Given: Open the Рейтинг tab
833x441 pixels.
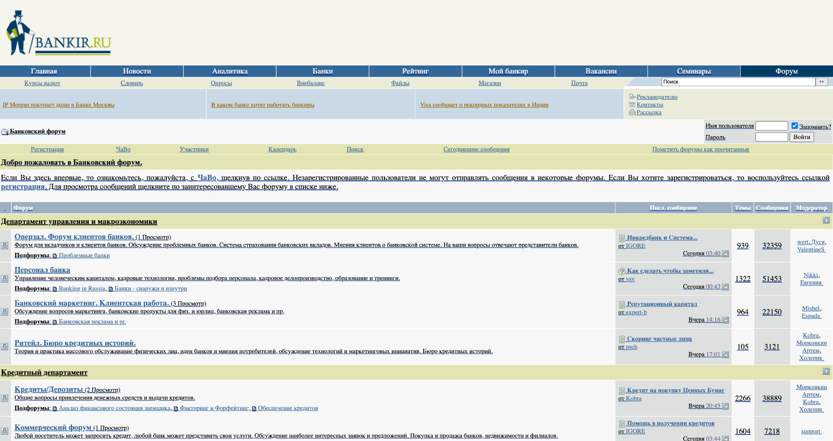Looking at the screenshot, I should pyautogui.click(x=415, y=71).
